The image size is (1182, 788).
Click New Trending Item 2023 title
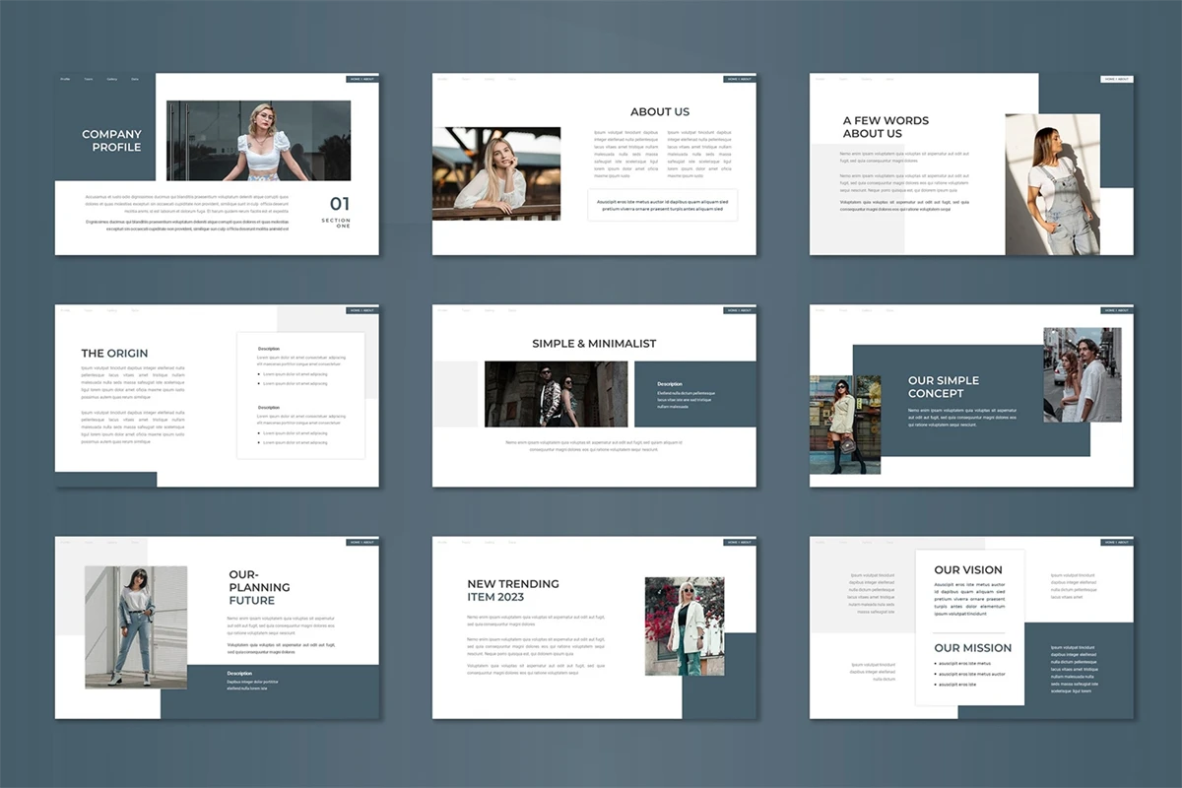[512, 590]
